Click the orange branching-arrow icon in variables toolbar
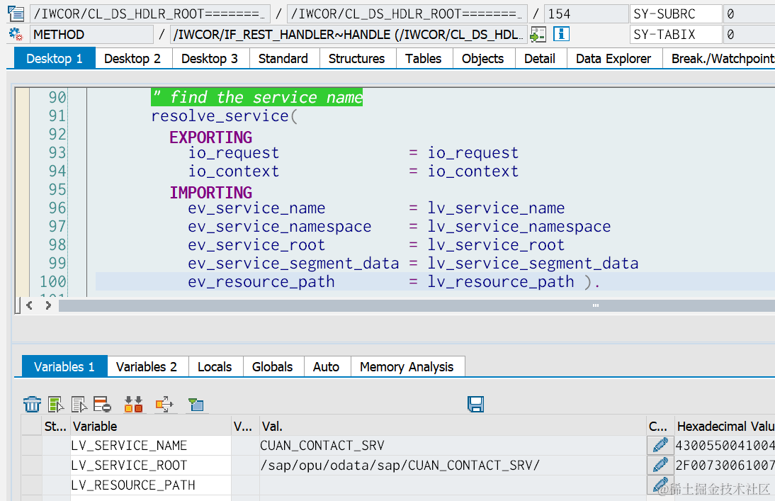 164,404
